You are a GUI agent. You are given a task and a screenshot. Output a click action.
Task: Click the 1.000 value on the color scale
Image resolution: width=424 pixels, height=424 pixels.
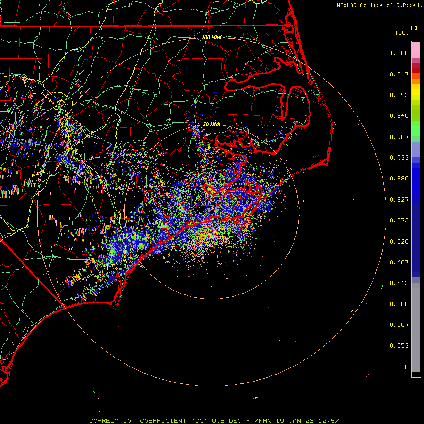coord(399,53)
